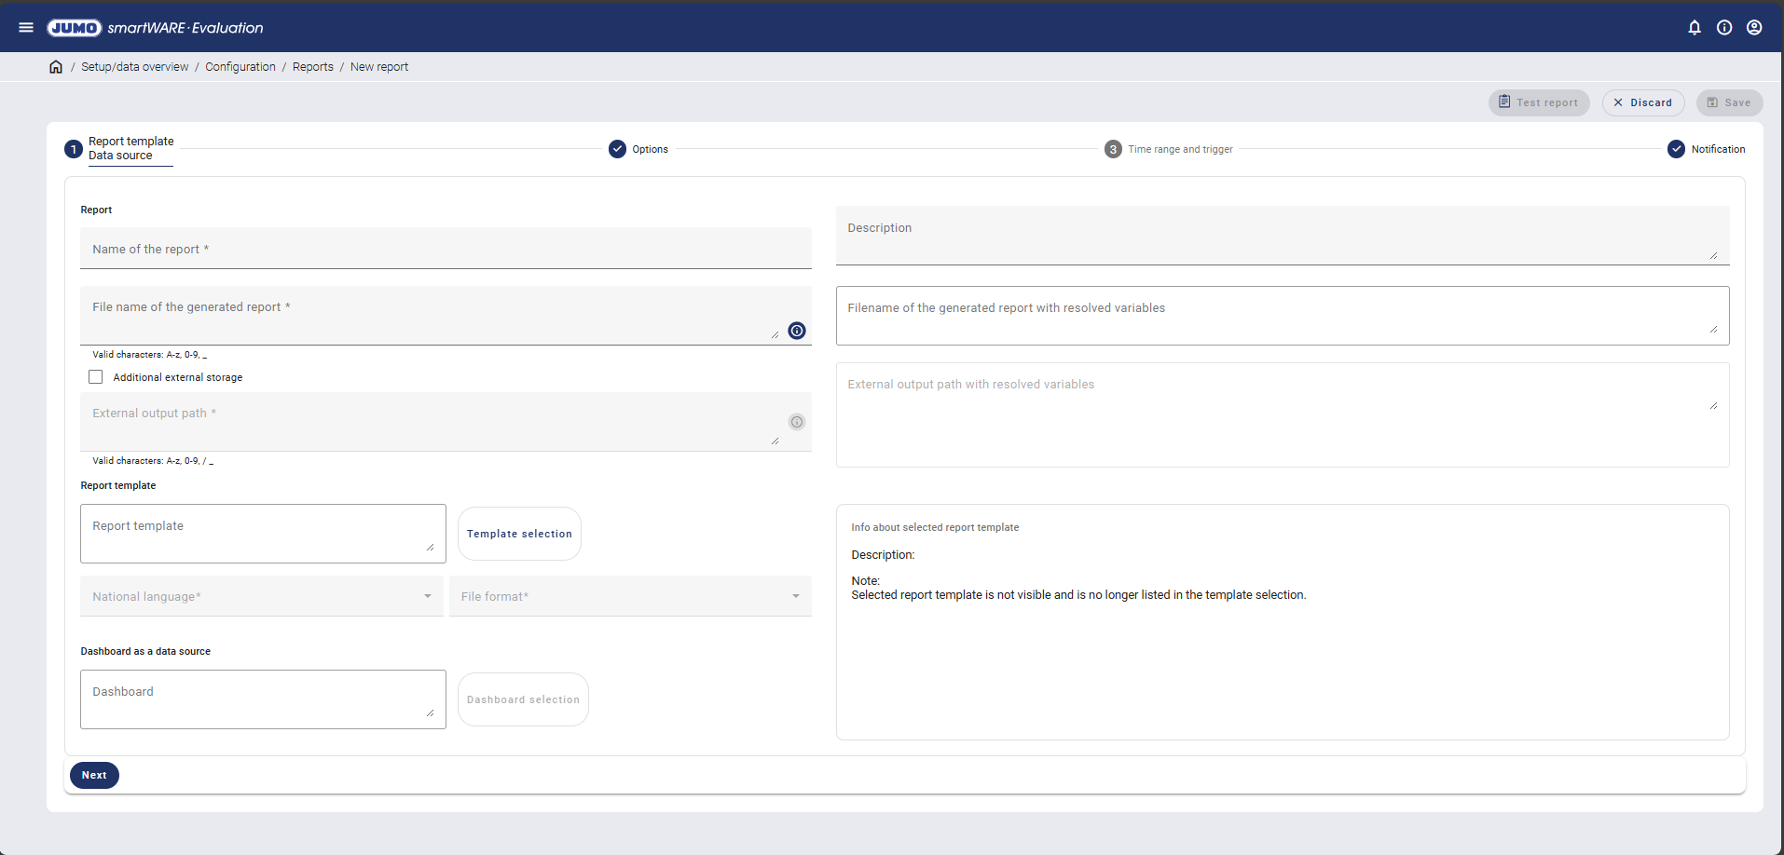This screenshot has width=1784, height=855.
Task: Go to the Options step
Action: pyautogui.click(x=638, y=149)
